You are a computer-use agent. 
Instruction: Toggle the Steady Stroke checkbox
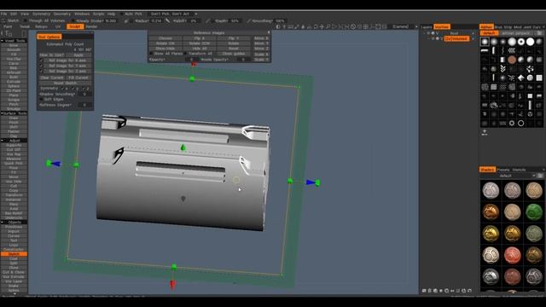coord(73,20)
